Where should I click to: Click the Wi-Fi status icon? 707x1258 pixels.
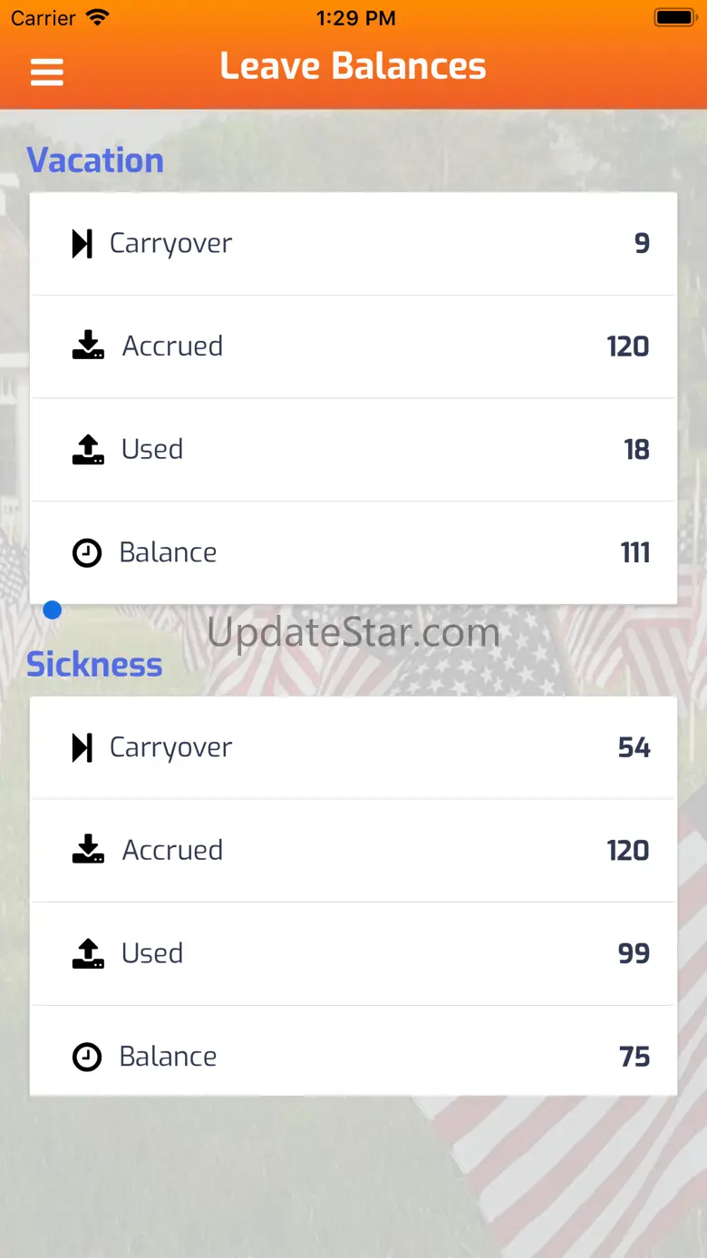97,17
